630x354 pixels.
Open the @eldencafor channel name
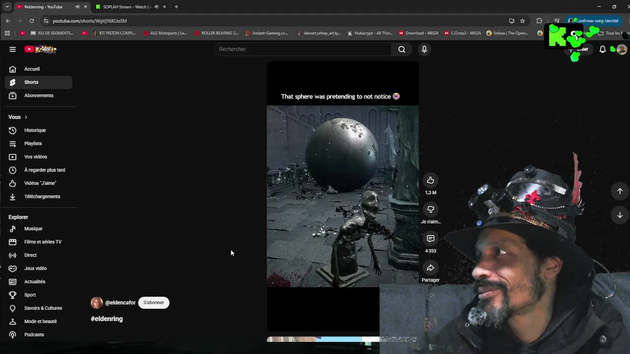coord(120,303)
